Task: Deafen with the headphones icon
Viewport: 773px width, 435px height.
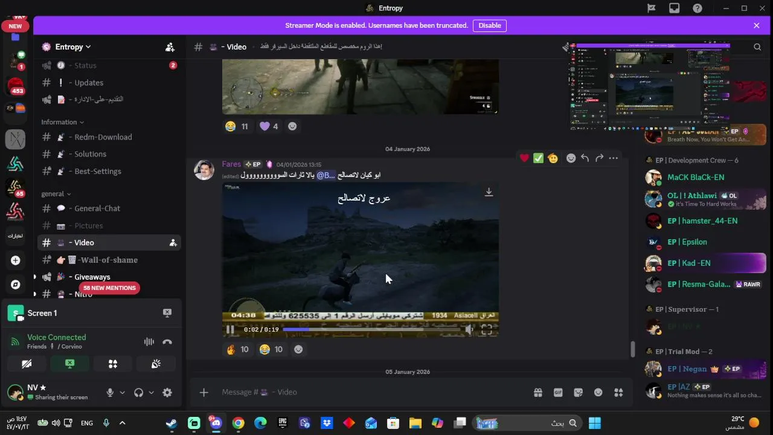Action: pos(138,393)
